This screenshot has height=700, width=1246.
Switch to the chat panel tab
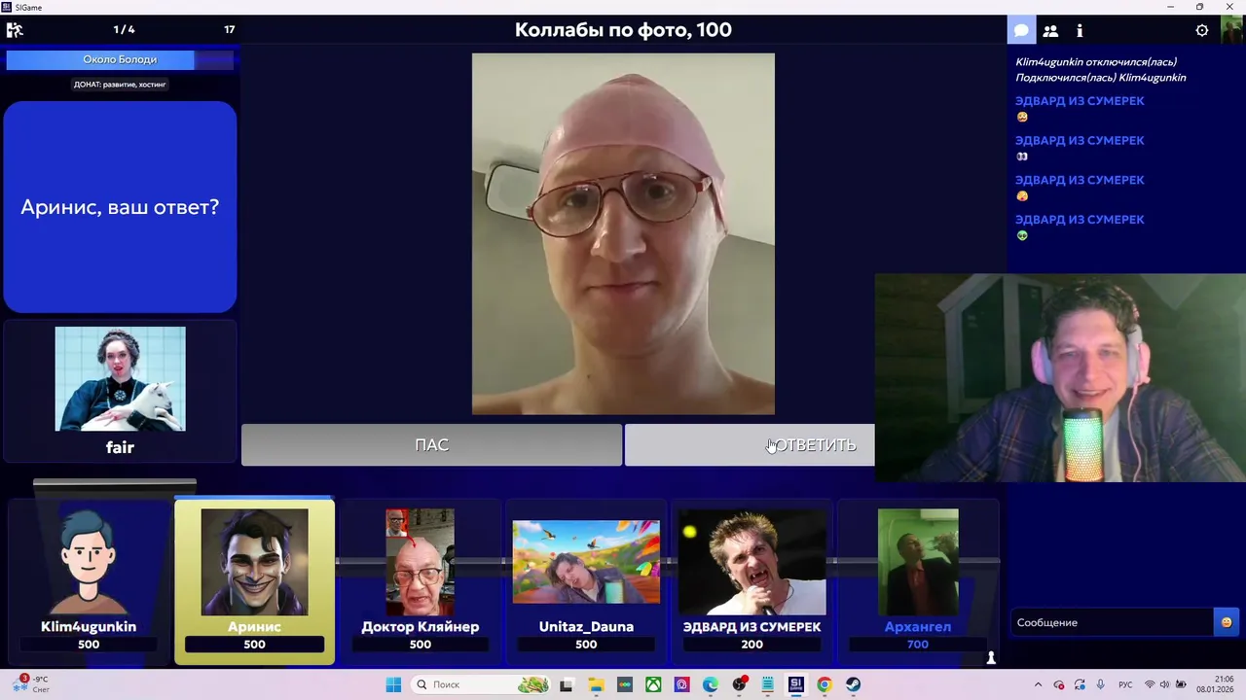[1021, 30]
